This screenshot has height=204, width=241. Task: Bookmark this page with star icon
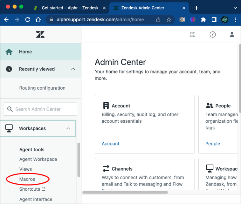coord(169,20)
